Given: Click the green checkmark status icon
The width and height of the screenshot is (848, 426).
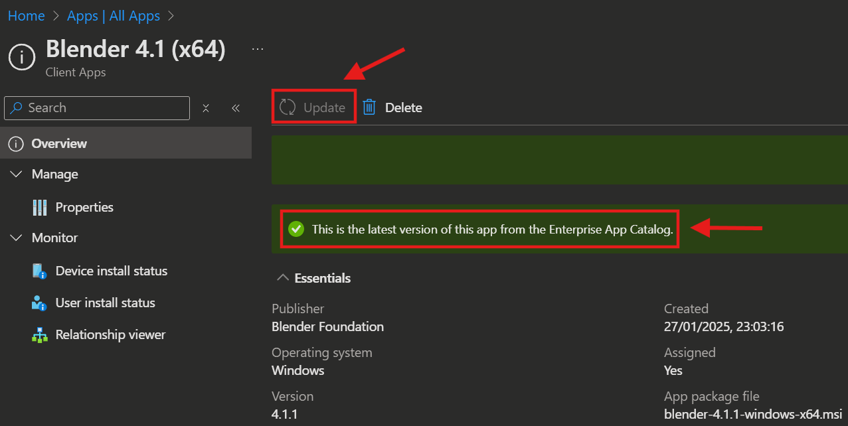Looking at the screenshot, I should coord(296,230).
